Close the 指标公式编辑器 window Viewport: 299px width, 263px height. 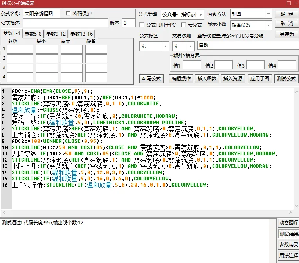[297, 3]
